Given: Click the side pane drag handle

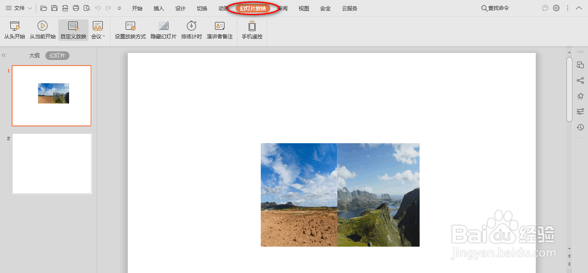Looking at the screenshot, I should [580, 52].
